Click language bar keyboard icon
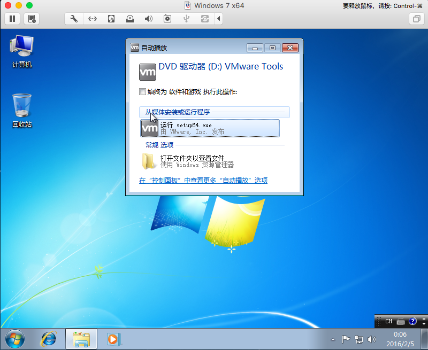Viewport: 428px width, 350px height. click(x=400, y=322)
